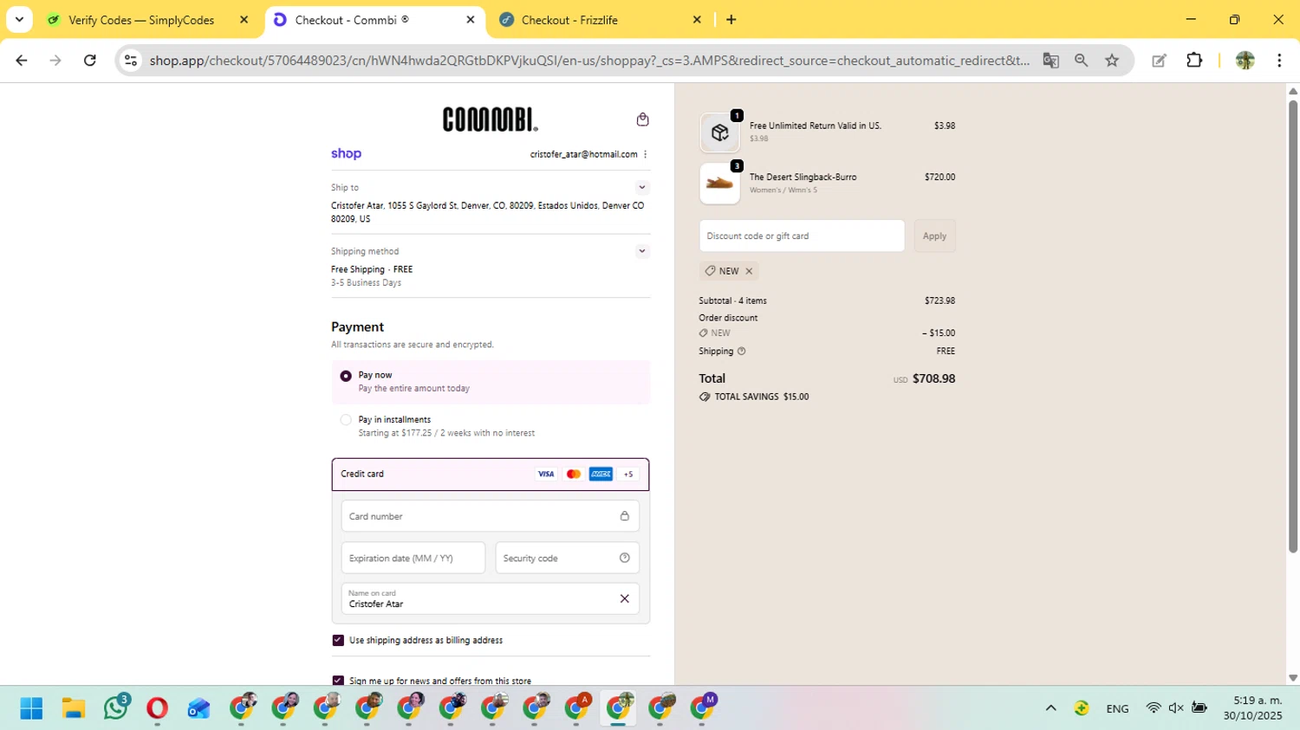1300x730 pixels.
Task: Clear the name on card field
Action: pyautogui.click(x=624, y=598)
